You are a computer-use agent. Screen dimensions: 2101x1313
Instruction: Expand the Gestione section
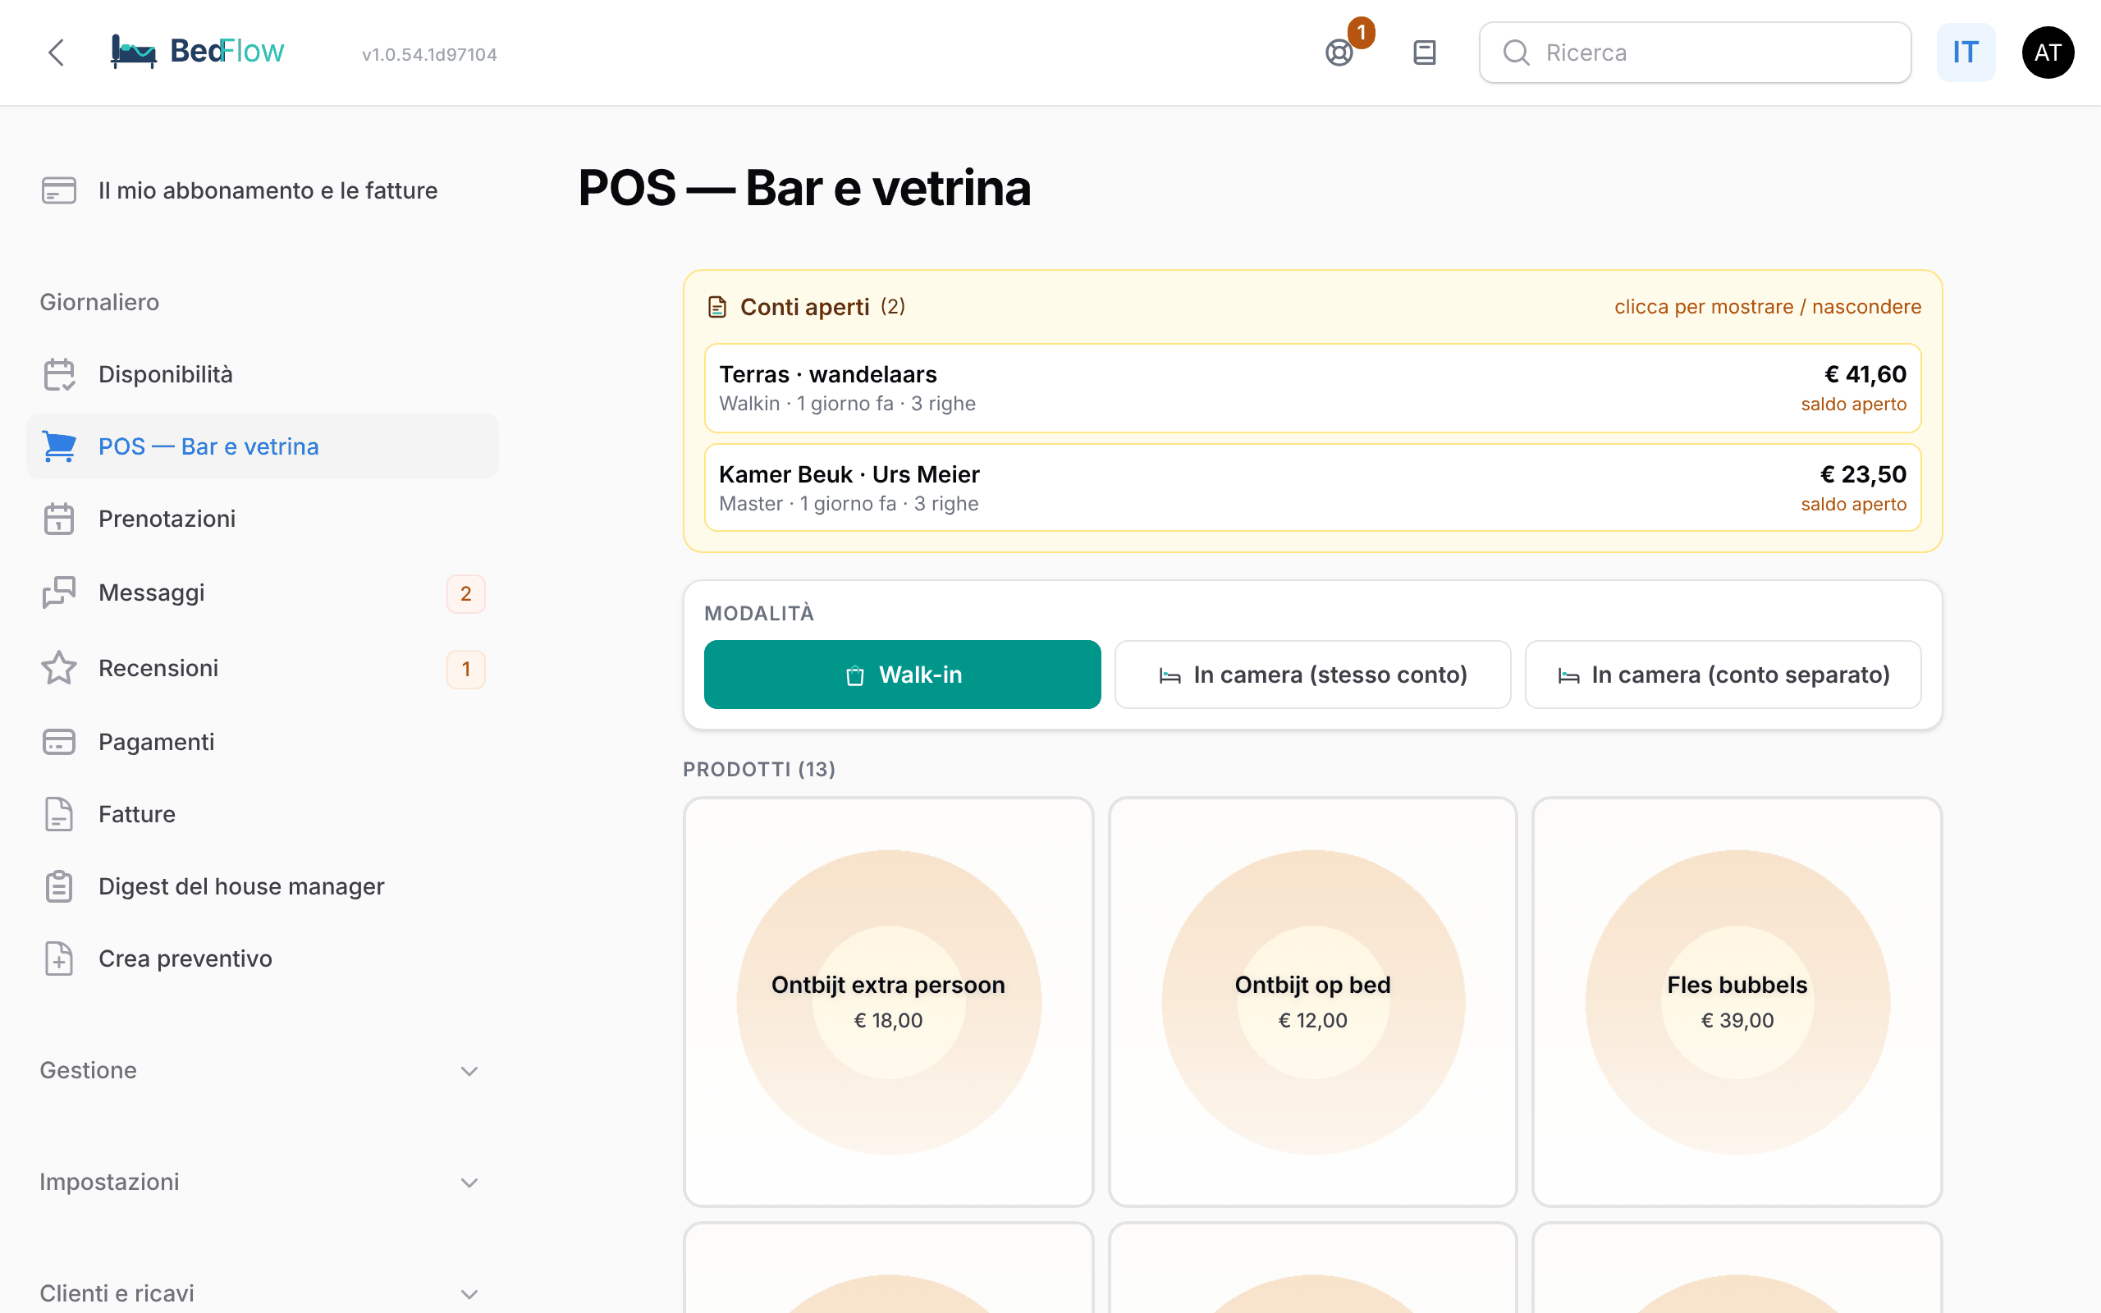pos(260,1070)
